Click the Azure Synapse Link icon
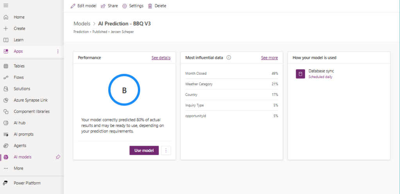 6,100
